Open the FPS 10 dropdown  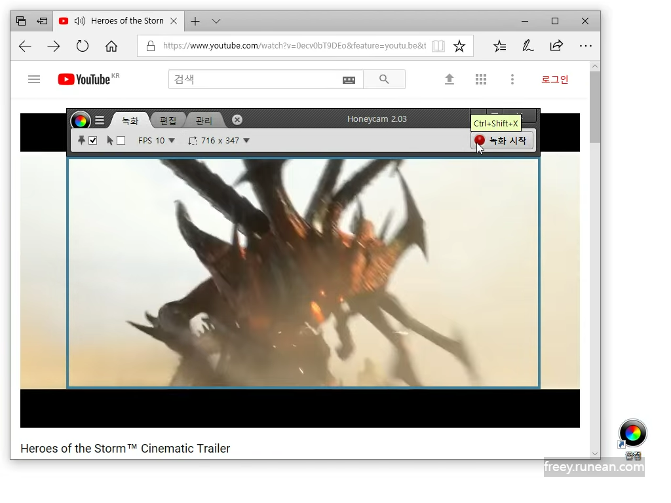click(x=156, y=140)
